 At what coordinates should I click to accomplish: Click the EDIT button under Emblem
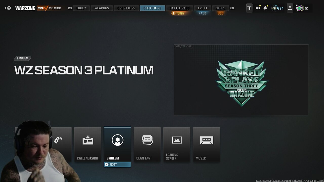pos(117,165)
